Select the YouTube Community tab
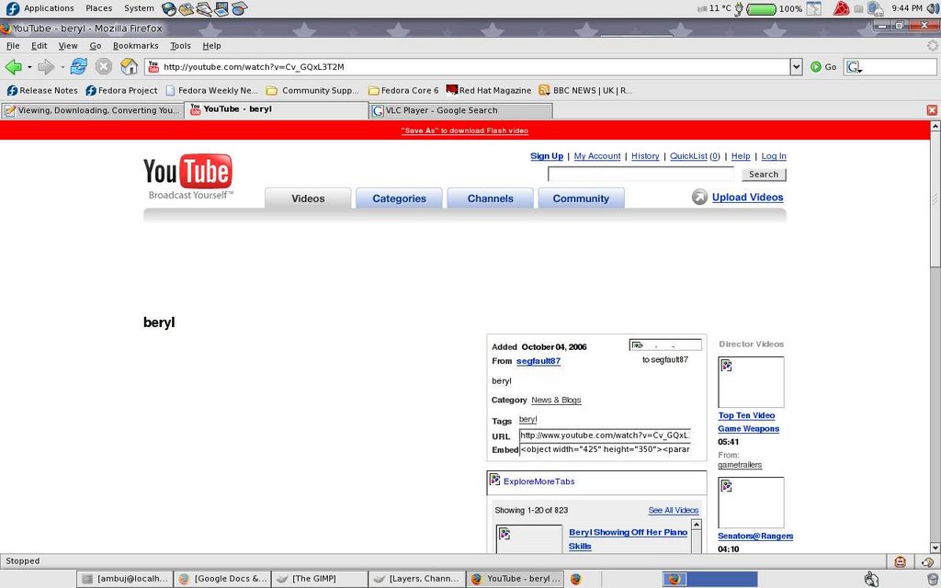Image resolution: width=941 pixels, height=588 pixels. coord(581,198)
